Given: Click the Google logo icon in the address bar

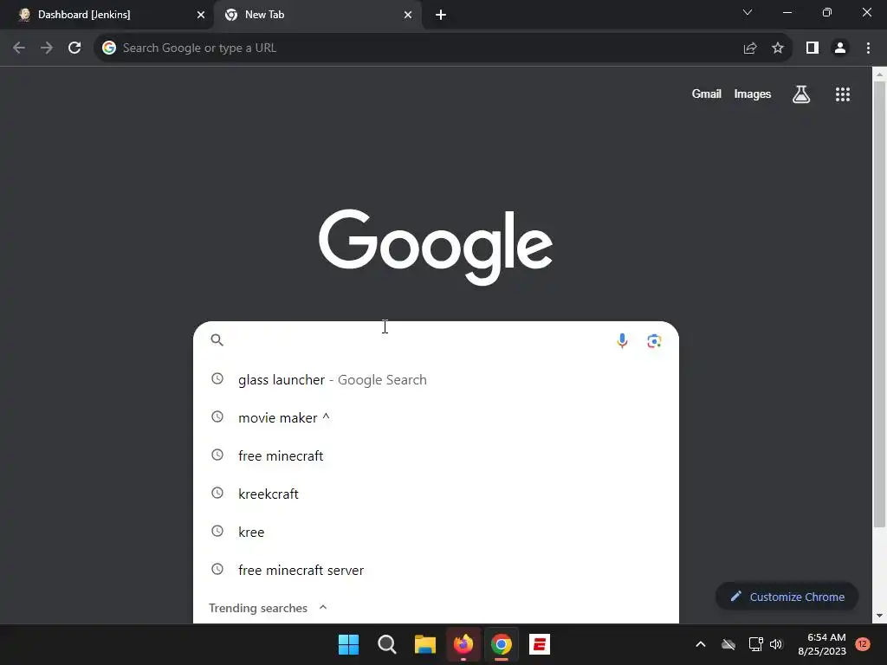Looking at the screenshot, I should (108, 48).
